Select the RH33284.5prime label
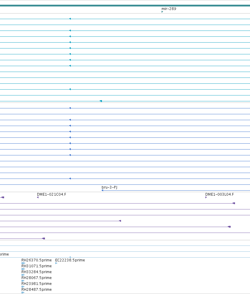The height and width of the screenshot is (294, 250). 36,272
